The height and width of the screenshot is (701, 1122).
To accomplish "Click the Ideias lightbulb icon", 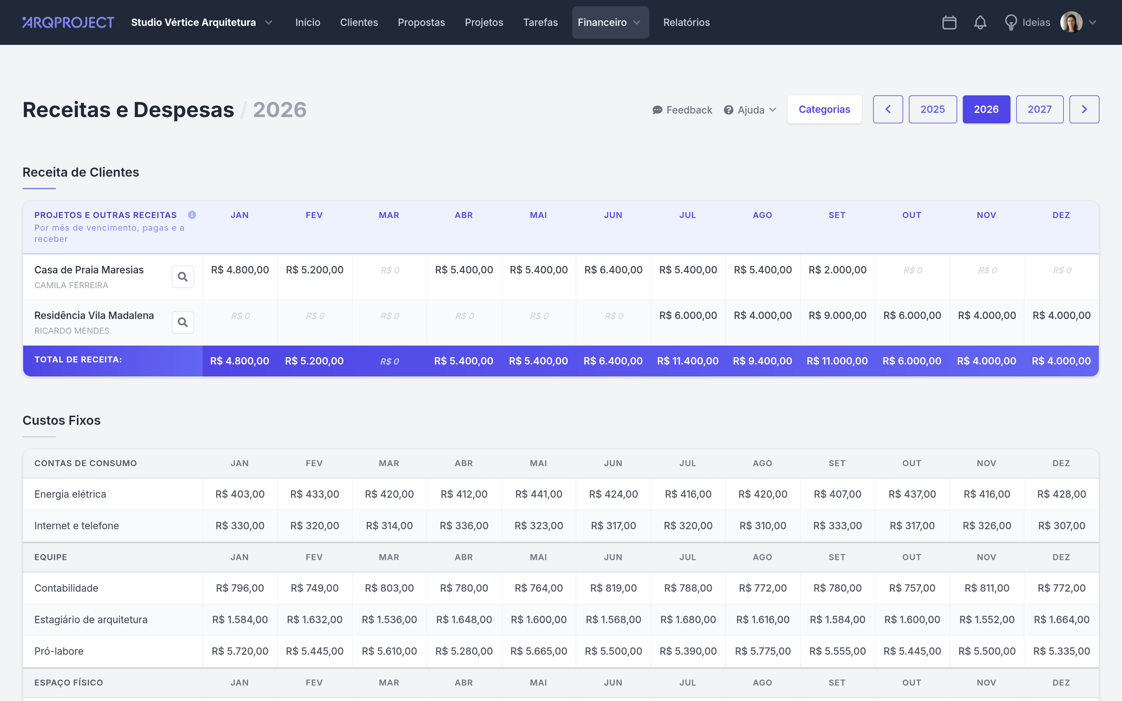I will [x=1011, y=22].
